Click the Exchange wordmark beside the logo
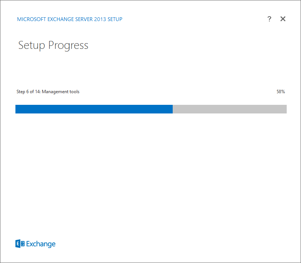Viewport: 301px width, 263px height. click(x=41, y=244)
